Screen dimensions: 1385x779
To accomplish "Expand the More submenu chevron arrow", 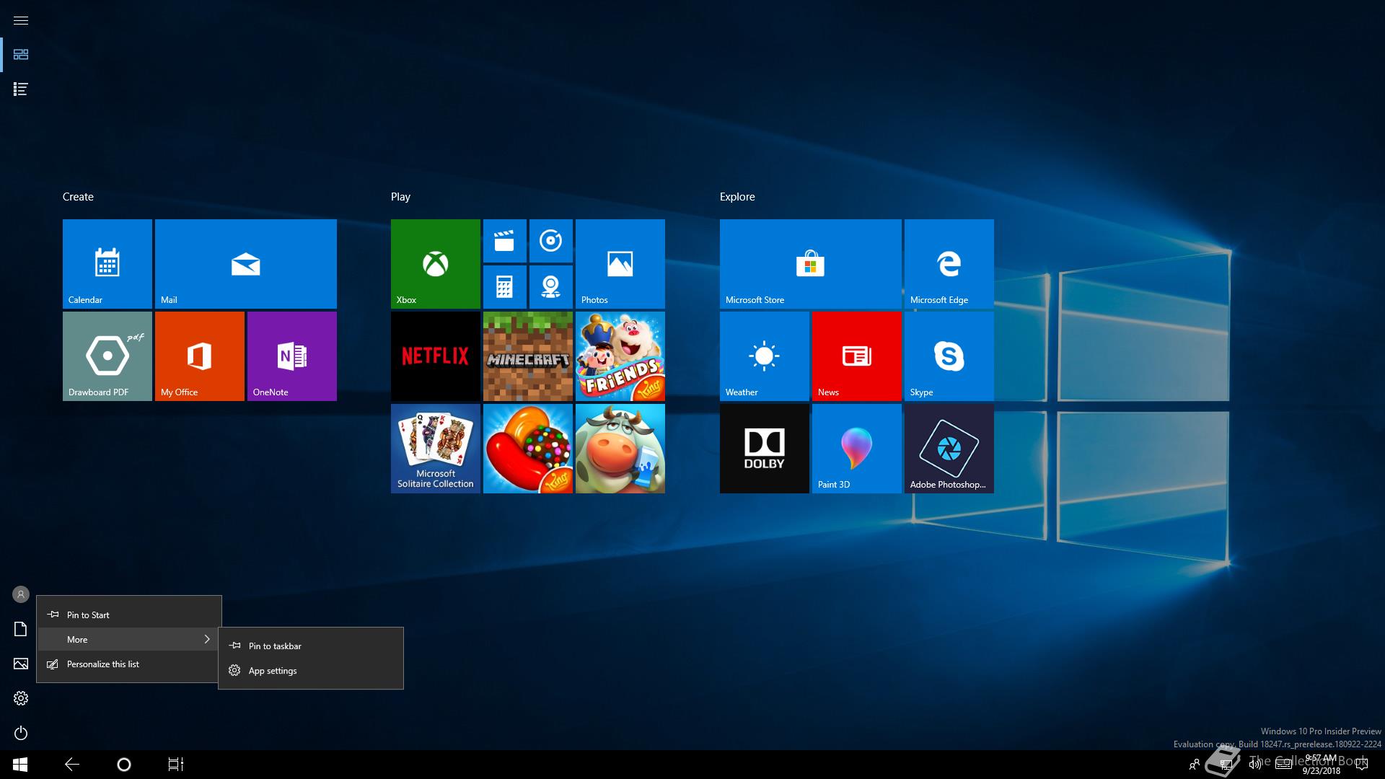I will tap(207, 639).
